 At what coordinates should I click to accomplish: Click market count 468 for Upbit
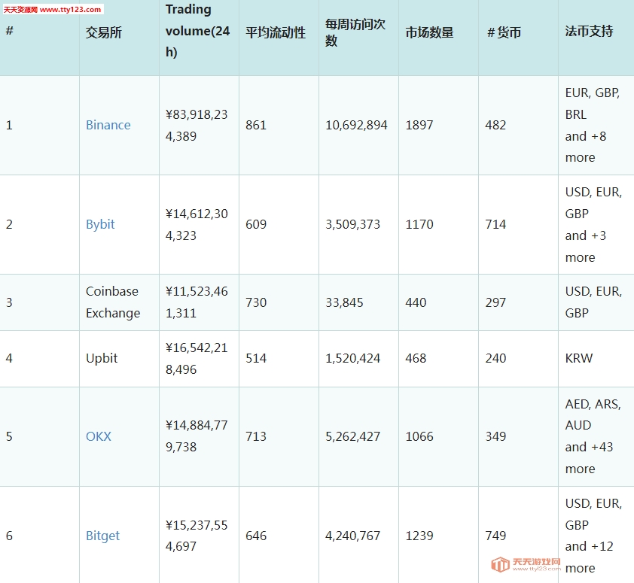(416, 358)
